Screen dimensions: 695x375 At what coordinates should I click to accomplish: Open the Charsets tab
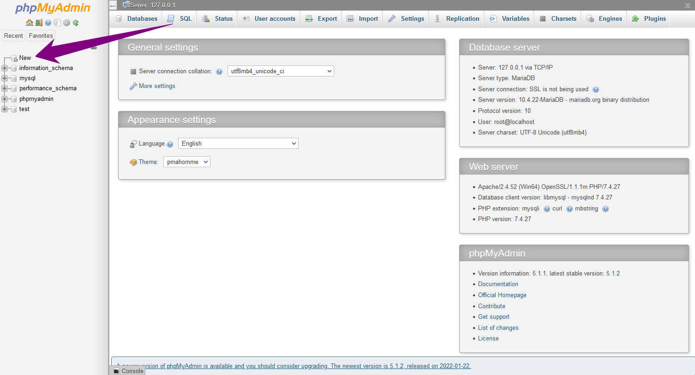pyautogui.click(x=557, y=19)
